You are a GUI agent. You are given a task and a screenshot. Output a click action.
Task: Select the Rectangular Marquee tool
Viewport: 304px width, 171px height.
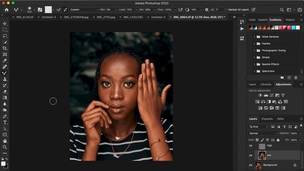point(5,30)
